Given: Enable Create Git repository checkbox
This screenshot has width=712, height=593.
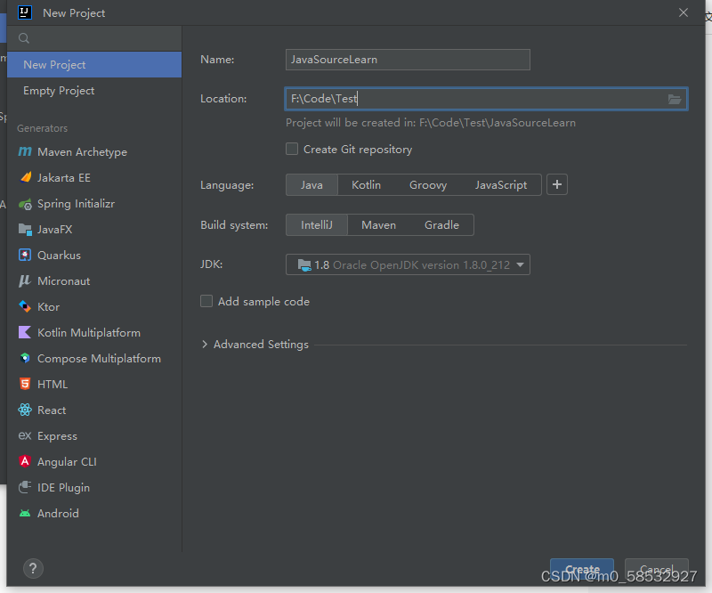Looking at the screenshot, I should tap(292, 149).
